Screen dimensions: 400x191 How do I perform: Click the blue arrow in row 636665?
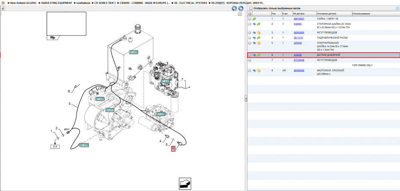(x=254, y=24)
